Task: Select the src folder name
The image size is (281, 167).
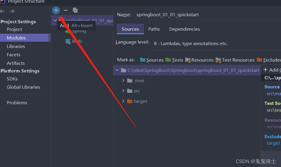Action: 137,91
